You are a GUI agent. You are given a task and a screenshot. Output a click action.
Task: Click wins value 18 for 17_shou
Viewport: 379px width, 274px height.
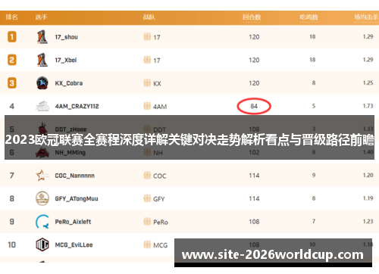pos(313,36)
